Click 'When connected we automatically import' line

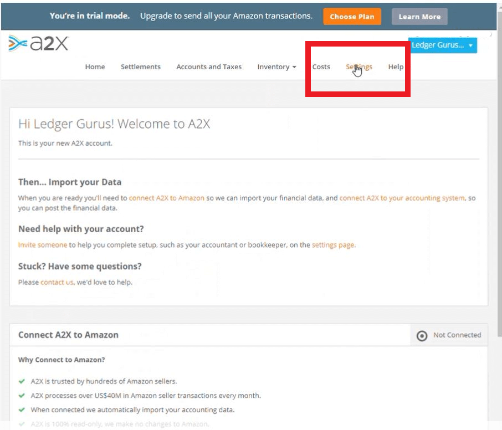132,410
